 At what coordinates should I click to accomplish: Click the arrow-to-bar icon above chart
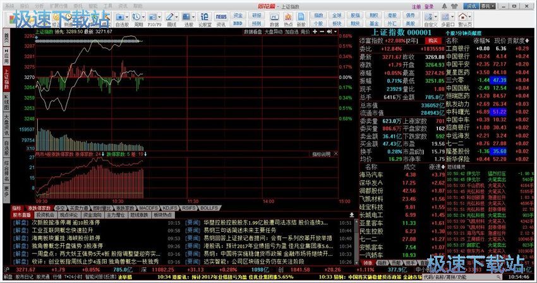coord(329,32)
